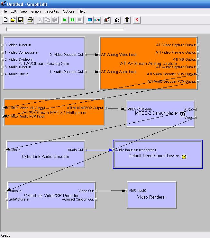Open the Edit menu

point(14,11)
